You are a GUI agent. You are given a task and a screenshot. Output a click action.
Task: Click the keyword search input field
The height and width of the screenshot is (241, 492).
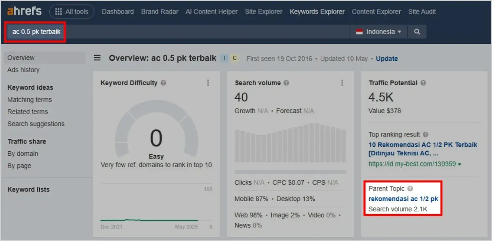pyautogui.click(x=178, y=32)
